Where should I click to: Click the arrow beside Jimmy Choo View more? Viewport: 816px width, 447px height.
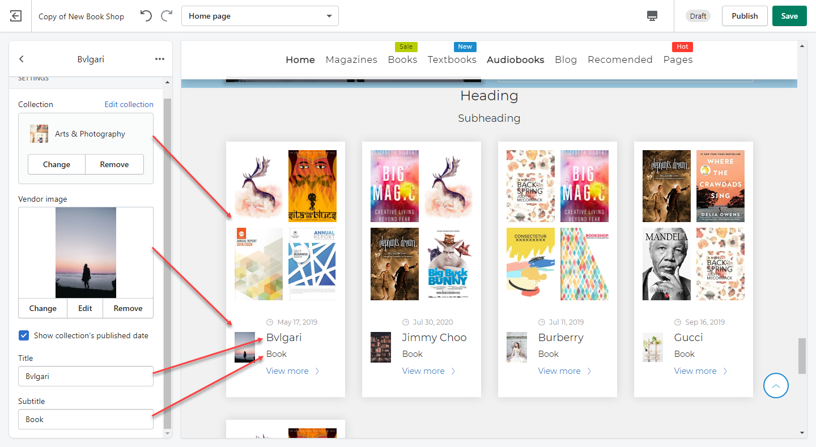[453, 371]
